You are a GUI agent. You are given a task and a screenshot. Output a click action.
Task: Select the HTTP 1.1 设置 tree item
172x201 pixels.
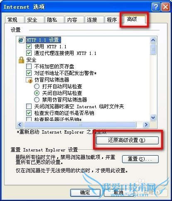click(43, 40)
